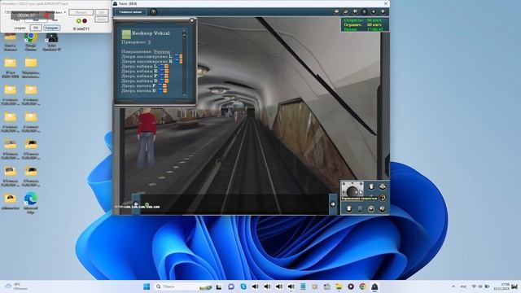Open Skype from the taskbar
Viewport: 521px width, 293px height.
click(243, 286)
